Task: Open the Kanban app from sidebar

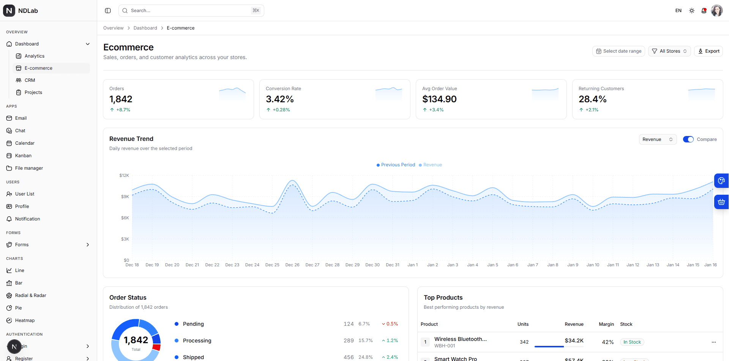Action: coord(23,155)
